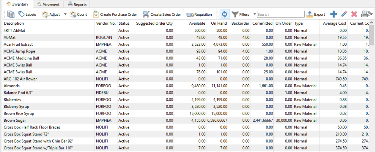This screenshot has height=152, width=376.
Task: Add new inventory item with plus icon
Action: (333, 14)
